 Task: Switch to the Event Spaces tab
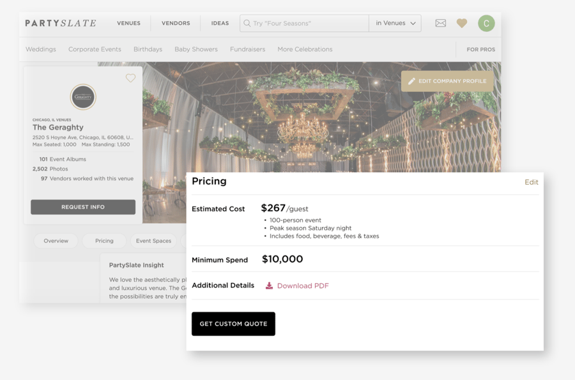[x=153, y=241]
